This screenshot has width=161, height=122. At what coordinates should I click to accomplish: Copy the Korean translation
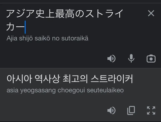(x=131, y=110)
